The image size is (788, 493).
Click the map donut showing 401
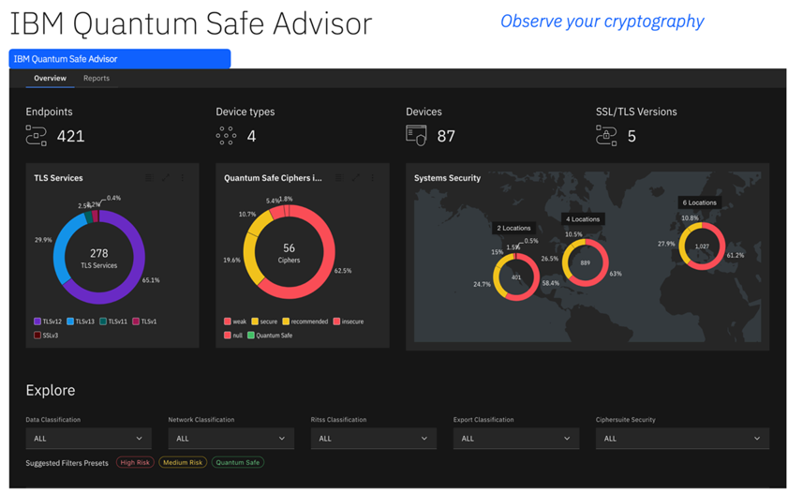516,277
